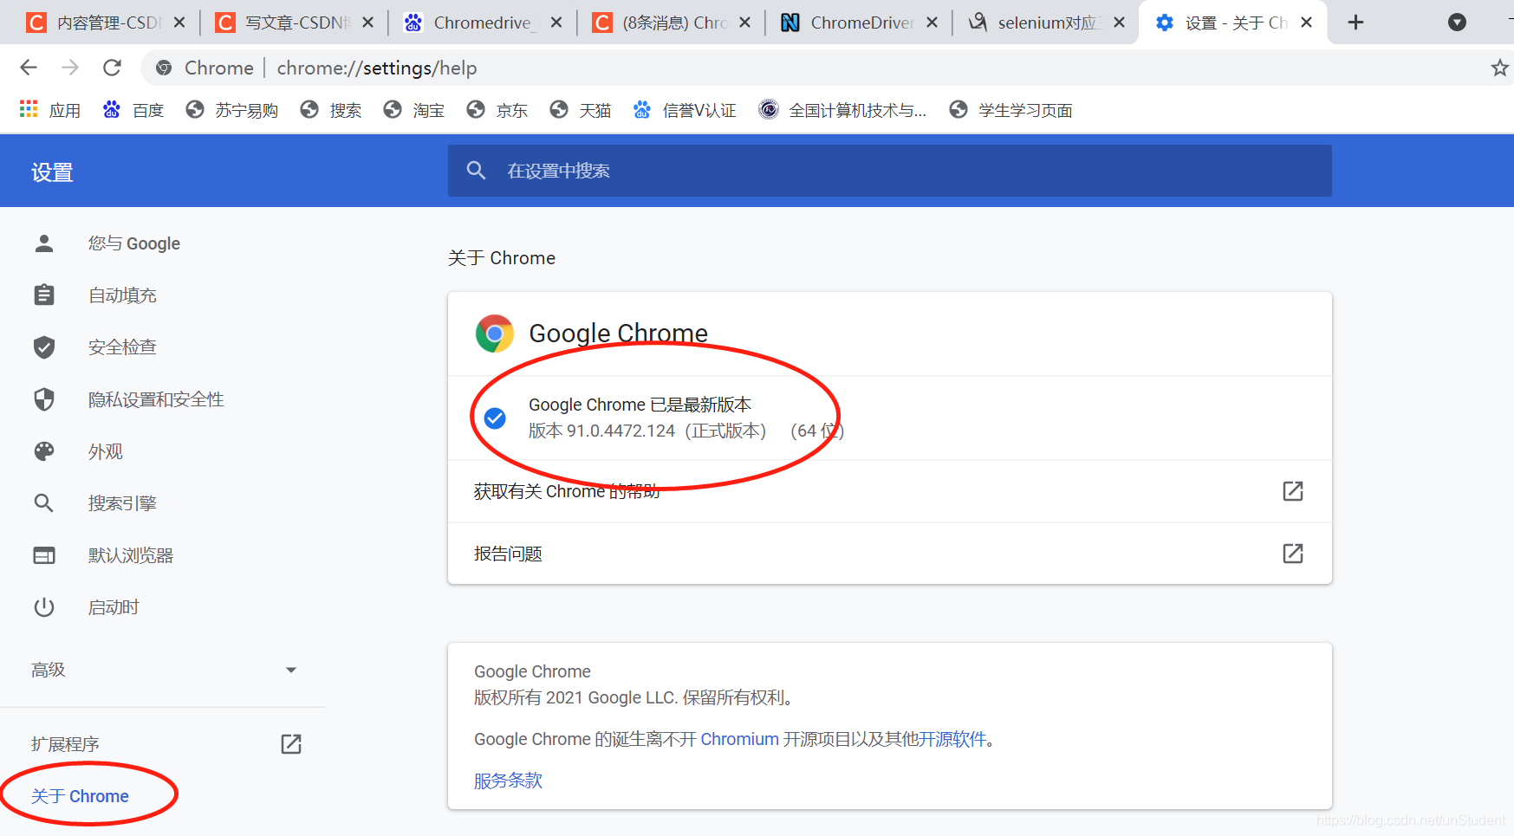The width and height of the screenshot is (1514, 836).
Task: Close the selenium对应 tab
Action: tap(1120, 23)
